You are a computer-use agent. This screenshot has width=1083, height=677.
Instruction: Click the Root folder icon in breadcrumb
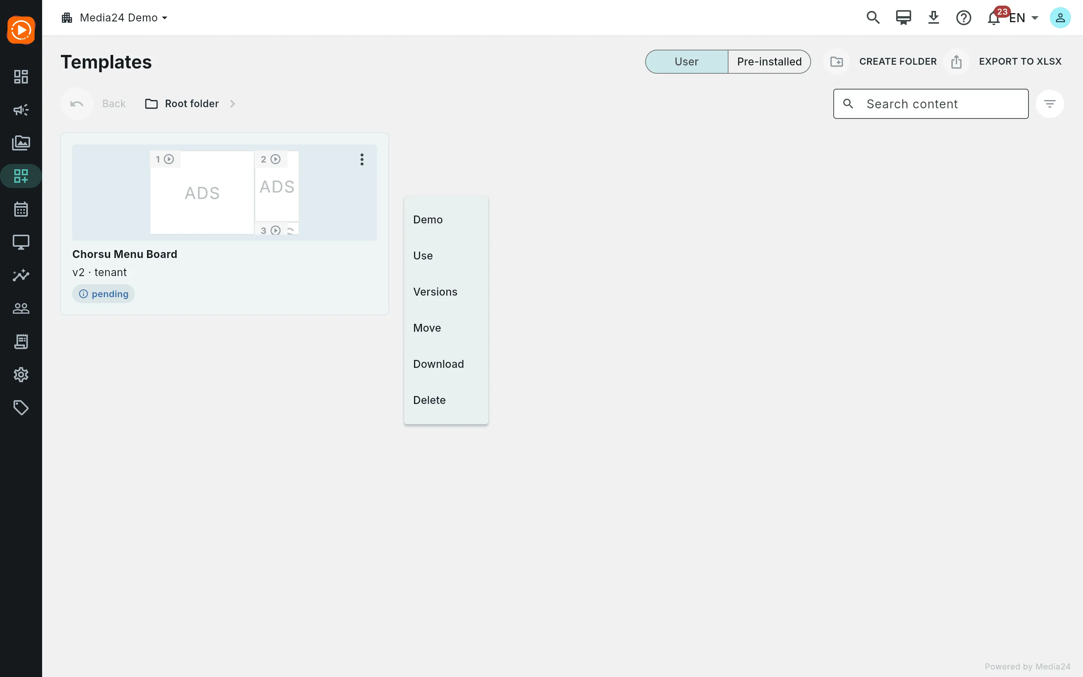pos(151,104)
